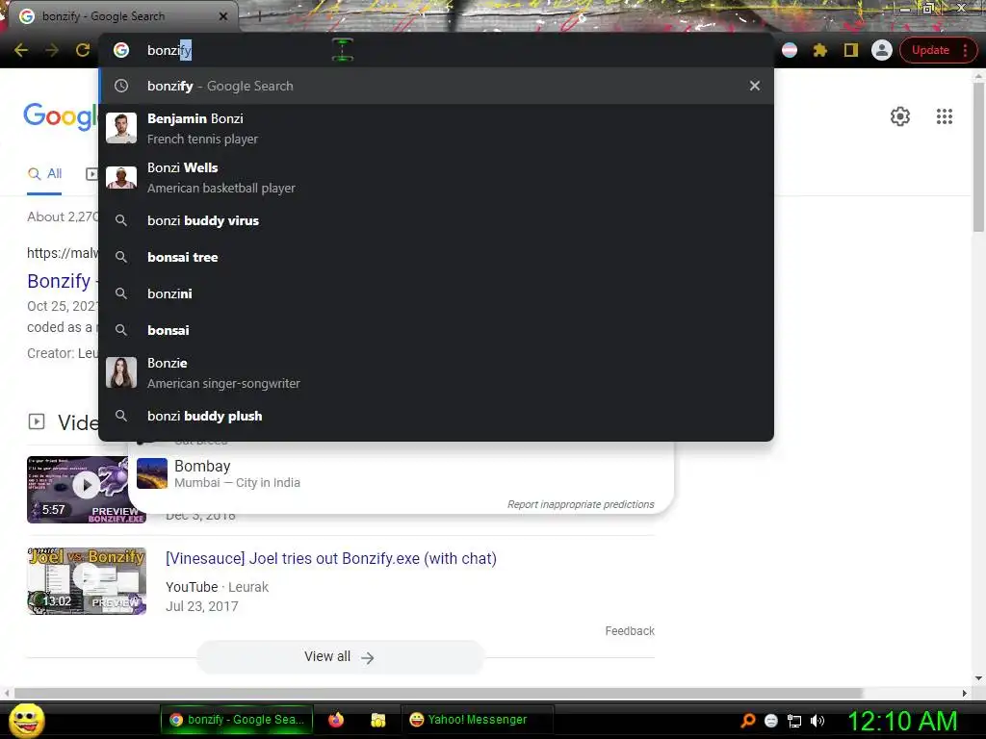Reload the current page

tap(83, 50)
